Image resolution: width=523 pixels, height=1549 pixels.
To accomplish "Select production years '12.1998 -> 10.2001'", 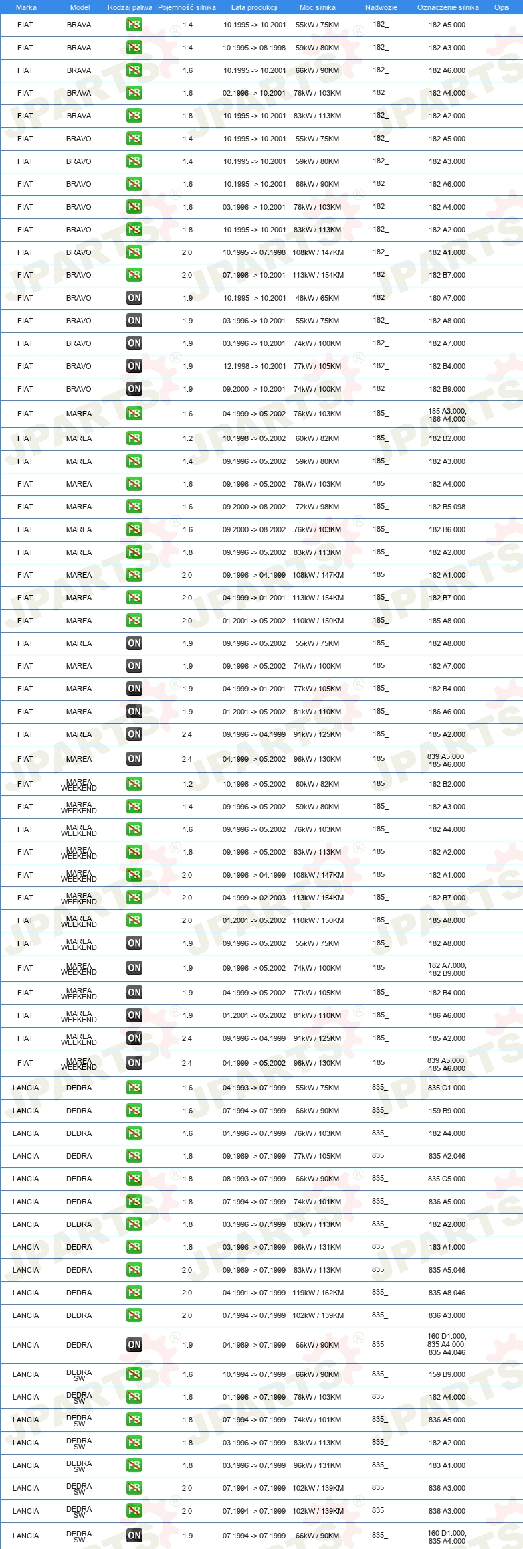I will point(254,366).
